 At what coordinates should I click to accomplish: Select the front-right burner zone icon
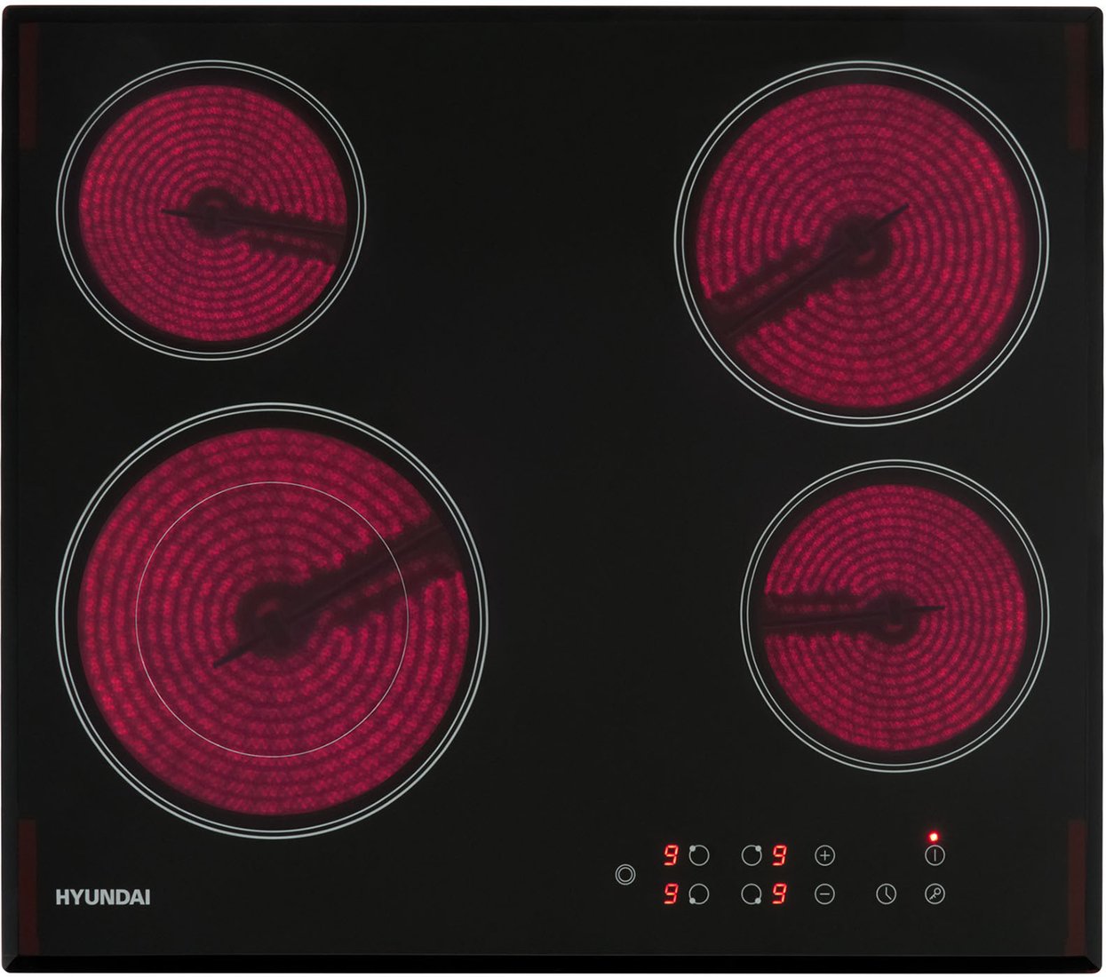click(752, 894)
